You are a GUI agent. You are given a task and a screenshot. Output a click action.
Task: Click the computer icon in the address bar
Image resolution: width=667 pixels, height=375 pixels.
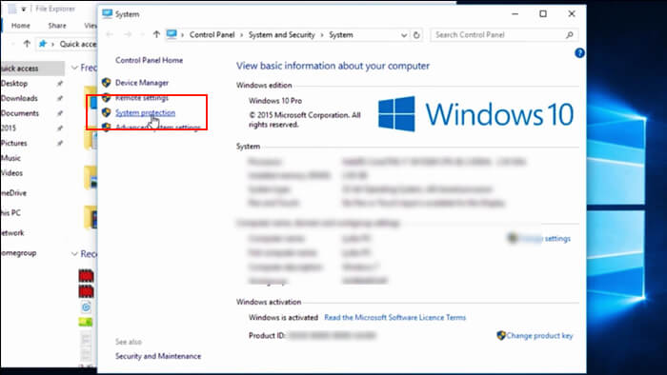tap(172, 34)
